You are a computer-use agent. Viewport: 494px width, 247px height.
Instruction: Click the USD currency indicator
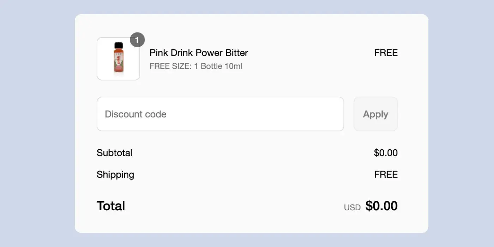coord(352,207)
